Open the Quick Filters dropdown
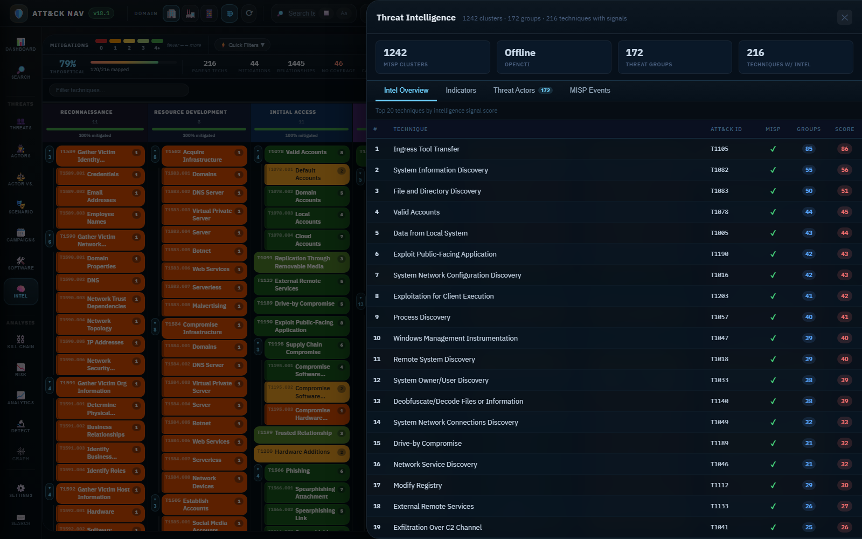862x539 pixels. click(x=241, y=45)
